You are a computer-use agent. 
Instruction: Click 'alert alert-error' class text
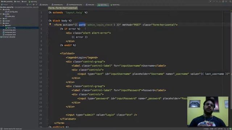(96, 33)
